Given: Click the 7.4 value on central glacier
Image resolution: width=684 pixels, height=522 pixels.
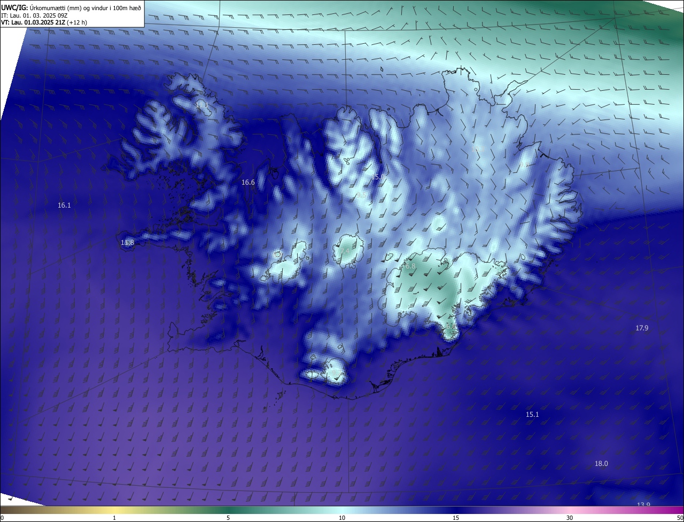Looking at the screenshot, I should pos(344,251).
